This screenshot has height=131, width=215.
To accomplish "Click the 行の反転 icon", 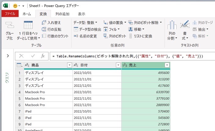I will tap(44, 29).
